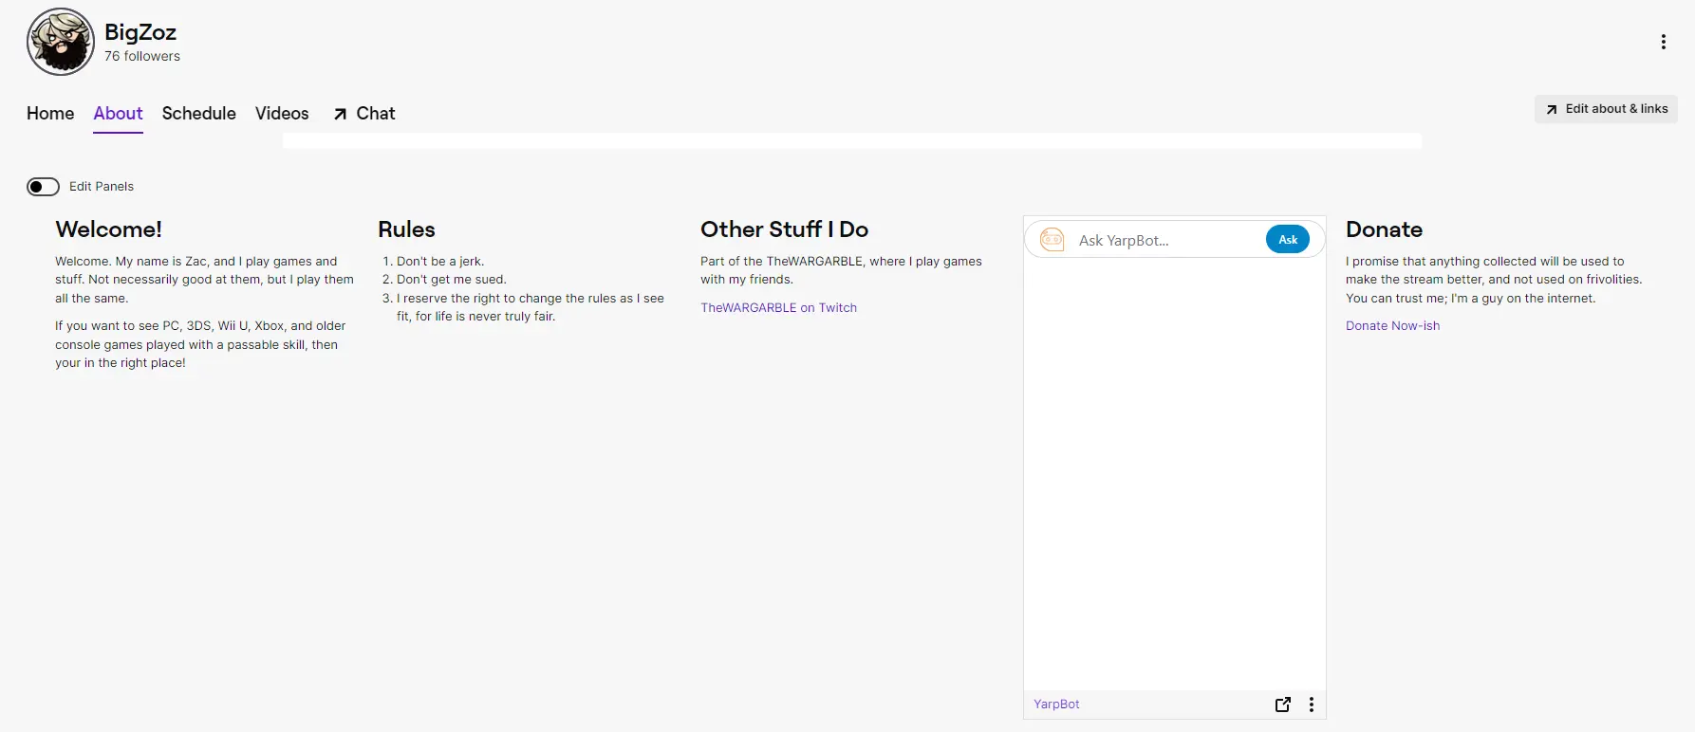Open Chat in a pop-out window
This screenshot has height=732, width=1695.
click(x=364, y=114)
